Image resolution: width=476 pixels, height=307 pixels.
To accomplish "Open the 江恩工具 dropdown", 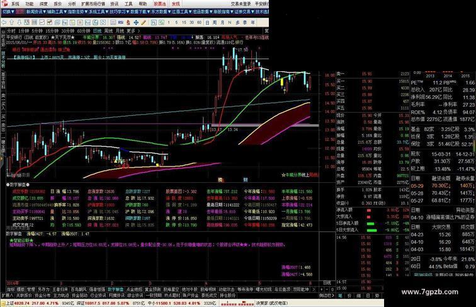I will point(182,12).
